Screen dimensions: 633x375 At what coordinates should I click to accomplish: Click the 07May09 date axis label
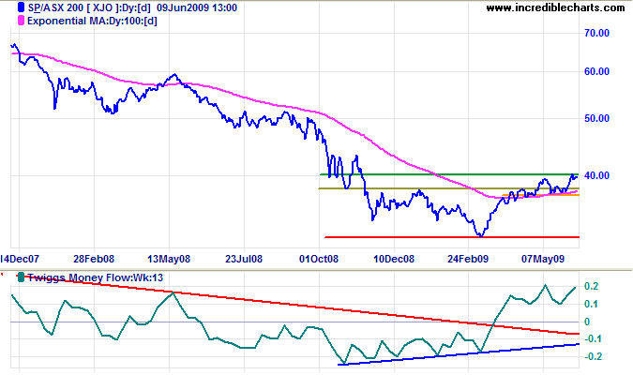[543, 259]
